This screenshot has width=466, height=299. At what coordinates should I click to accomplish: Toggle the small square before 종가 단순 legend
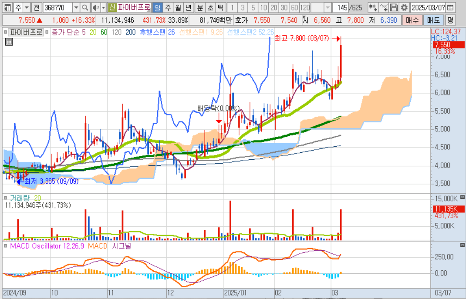click(47, 32)
